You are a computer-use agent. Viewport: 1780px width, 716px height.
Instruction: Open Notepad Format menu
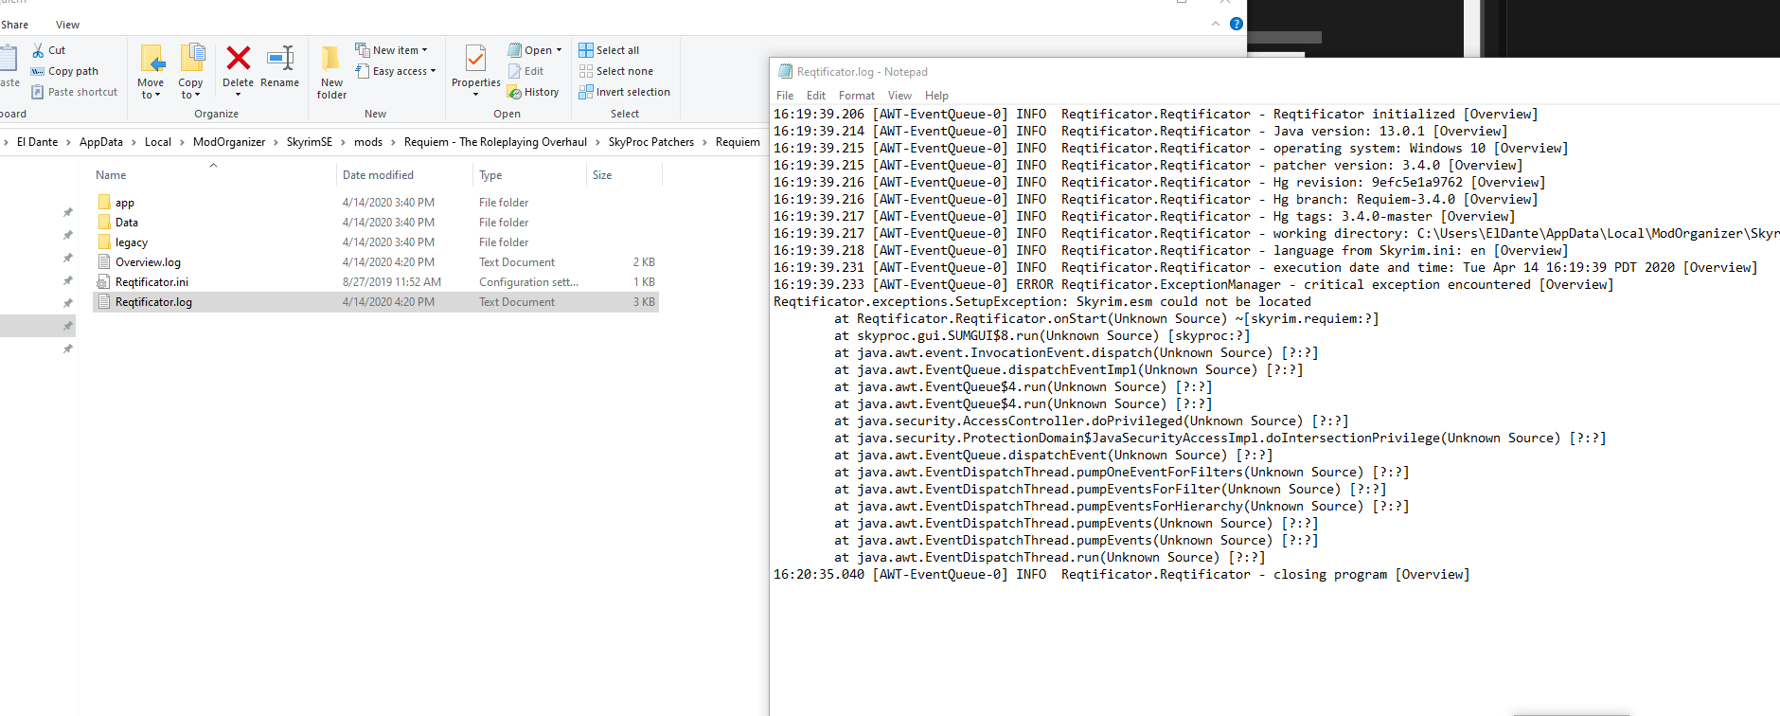(x=857, y=96)
